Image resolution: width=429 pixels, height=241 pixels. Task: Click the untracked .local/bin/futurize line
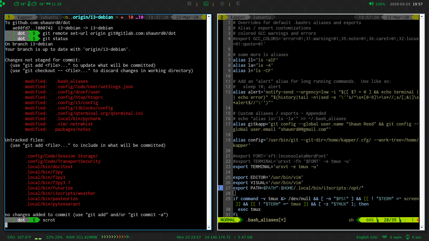(49, 188)
